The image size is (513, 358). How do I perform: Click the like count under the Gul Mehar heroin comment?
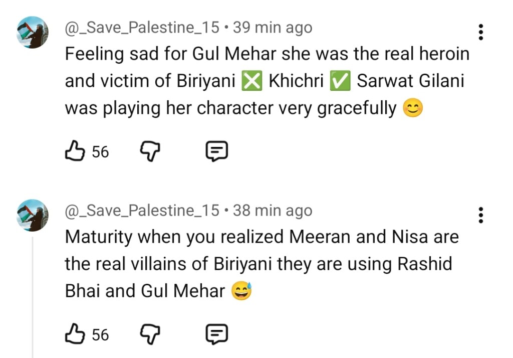pos(100,151)
